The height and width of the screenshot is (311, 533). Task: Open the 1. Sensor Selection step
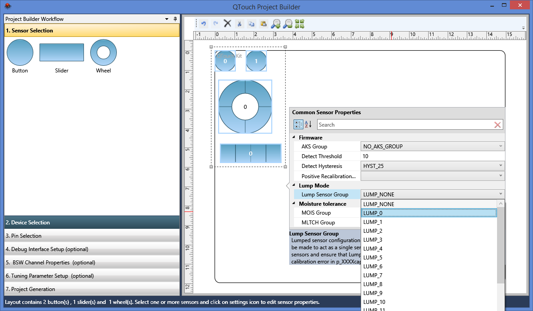(x=92, y=31)
